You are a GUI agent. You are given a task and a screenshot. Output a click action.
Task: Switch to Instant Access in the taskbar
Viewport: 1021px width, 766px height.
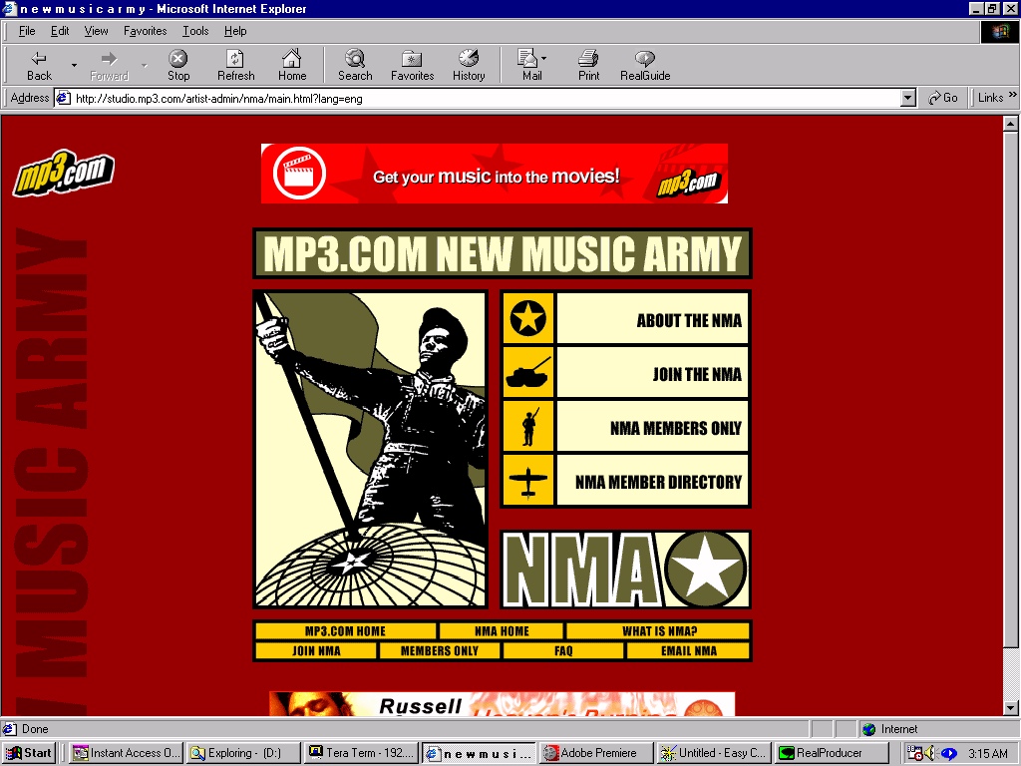[126, 753]
